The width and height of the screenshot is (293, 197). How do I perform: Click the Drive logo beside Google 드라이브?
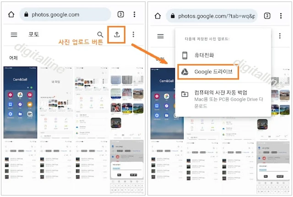click(184, 72)
